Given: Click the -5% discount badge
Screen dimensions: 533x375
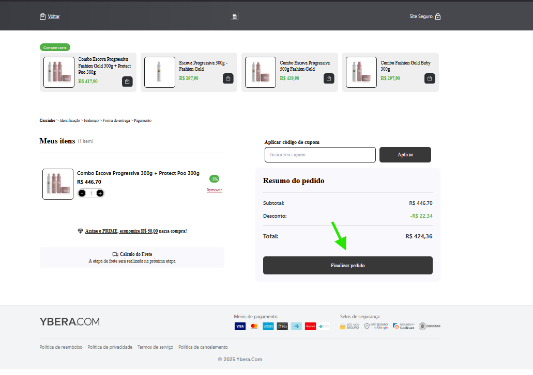Looking at the screenshot, I should (x=214, y=179).
